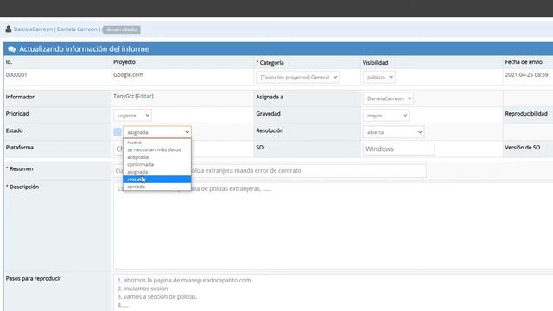Collapse the Estado asignada dropdown
Viewport: 553px width, 311px height.
tap(157, 132)
